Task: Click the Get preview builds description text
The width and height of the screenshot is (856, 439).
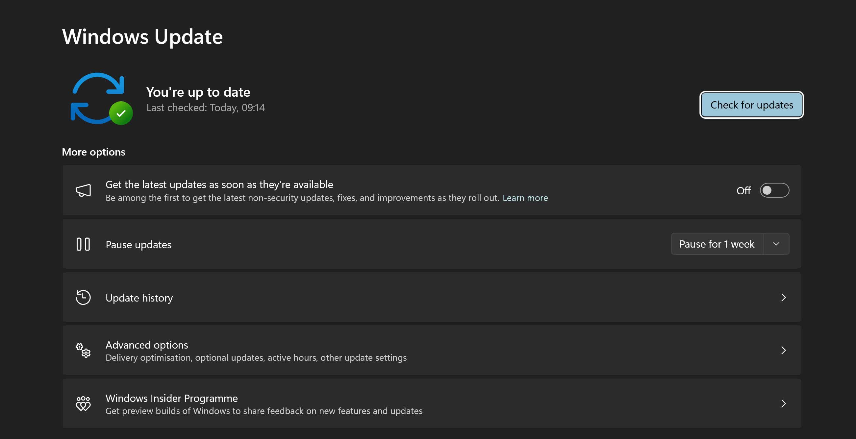Action: (x=264, y=411)
